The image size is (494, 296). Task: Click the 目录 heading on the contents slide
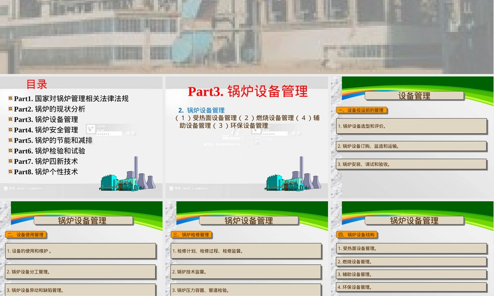(x=37, y=84)
